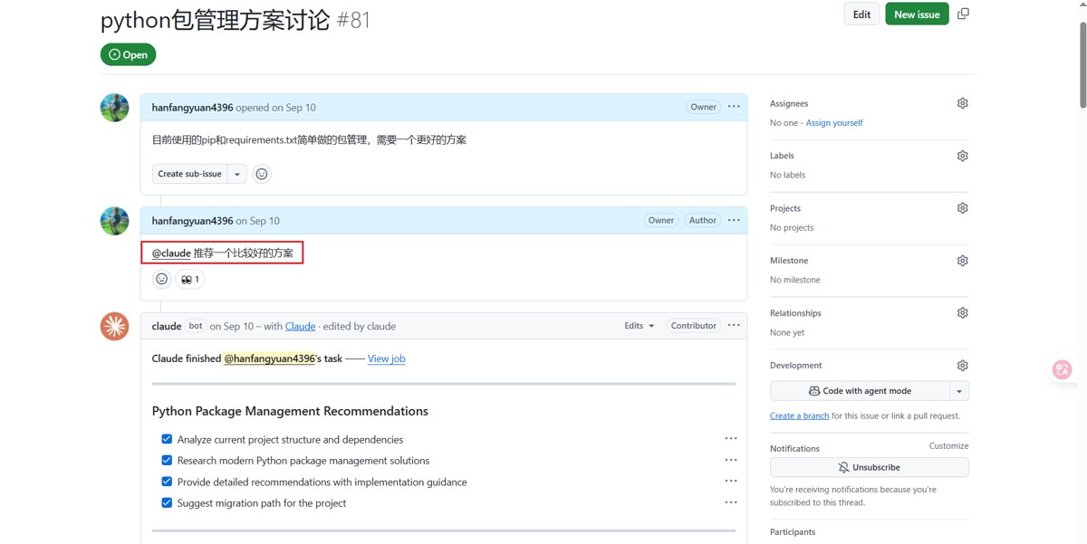
Task: Open options for the Provide detailed recommendations item
Action: pos(731,481)
